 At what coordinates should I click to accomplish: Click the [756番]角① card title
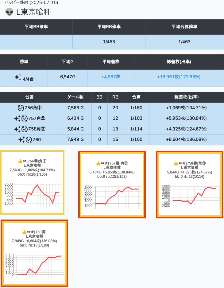click(36, 161)
